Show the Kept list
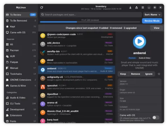Screen dimensions: 168x127 pyautogui.click(x=21, y=27)
